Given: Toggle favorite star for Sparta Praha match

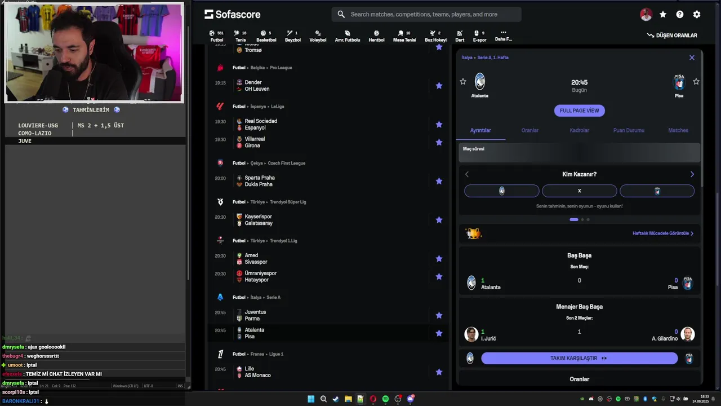Looking at the screenshot, I should point(439,181).
